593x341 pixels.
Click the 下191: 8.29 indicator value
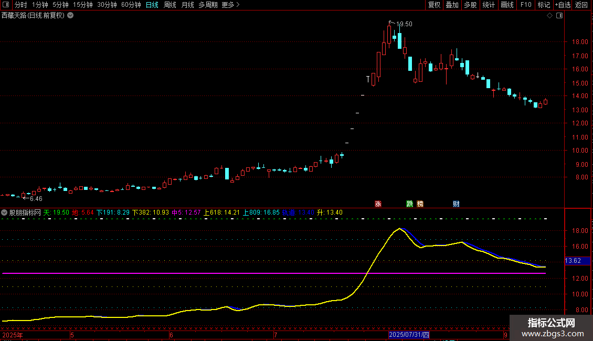pos(113,212)
